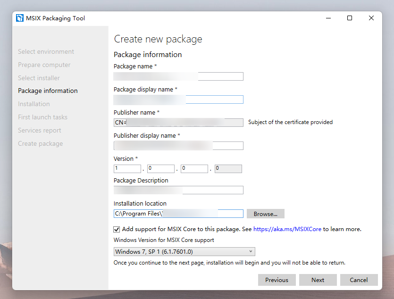Click the Package name field
This screenshot has height=299, width=394.
[178, 76]
